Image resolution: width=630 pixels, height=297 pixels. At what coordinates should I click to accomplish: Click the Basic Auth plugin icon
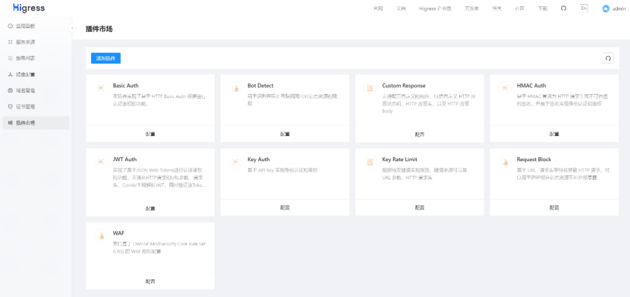(101, 88)
